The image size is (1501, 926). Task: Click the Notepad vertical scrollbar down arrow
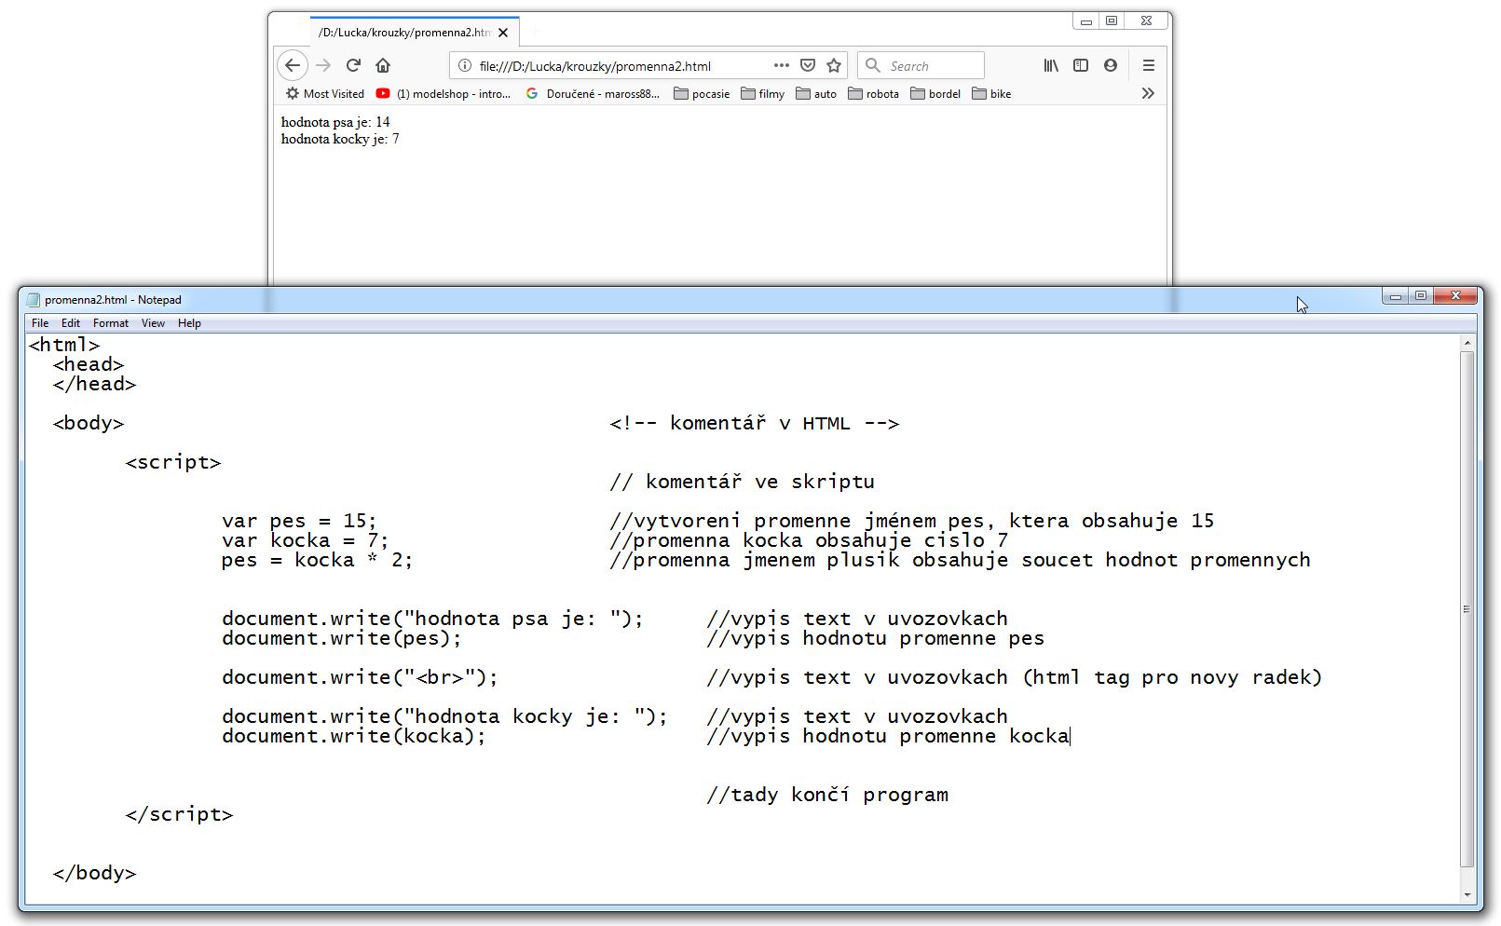coord(1467,894)
